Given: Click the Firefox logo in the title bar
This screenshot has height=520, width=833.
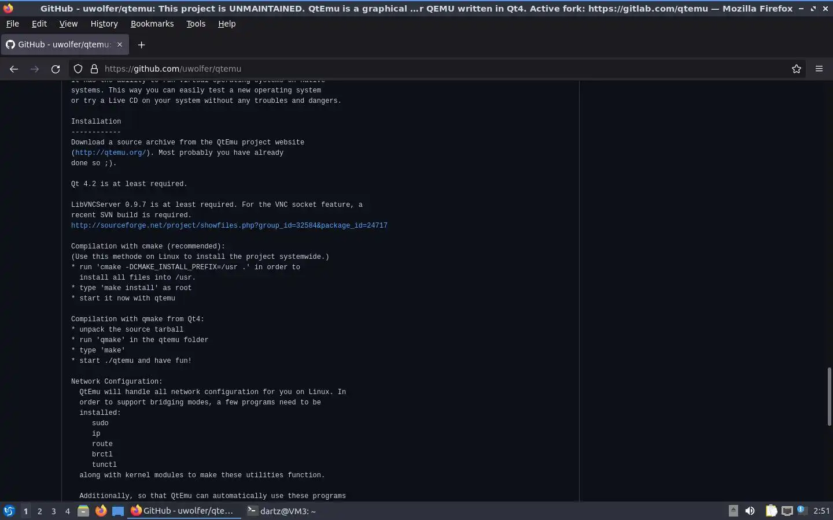Looking at the screenshot, I should pos(8,8).
